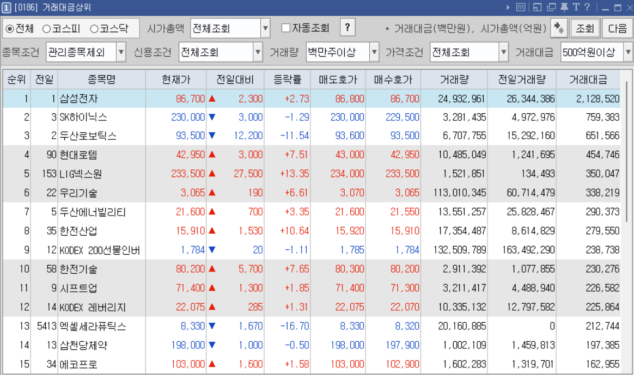This screenshot has height=375, width=634.
Task: Select the 한전기술 stock name
Action: tap(79, 269)
